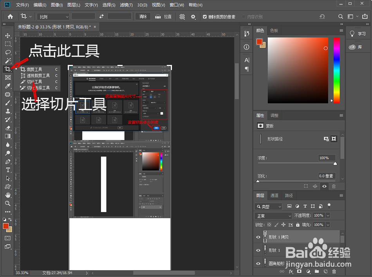
Task: Open the 文件(F) menu
Action: 22,5
